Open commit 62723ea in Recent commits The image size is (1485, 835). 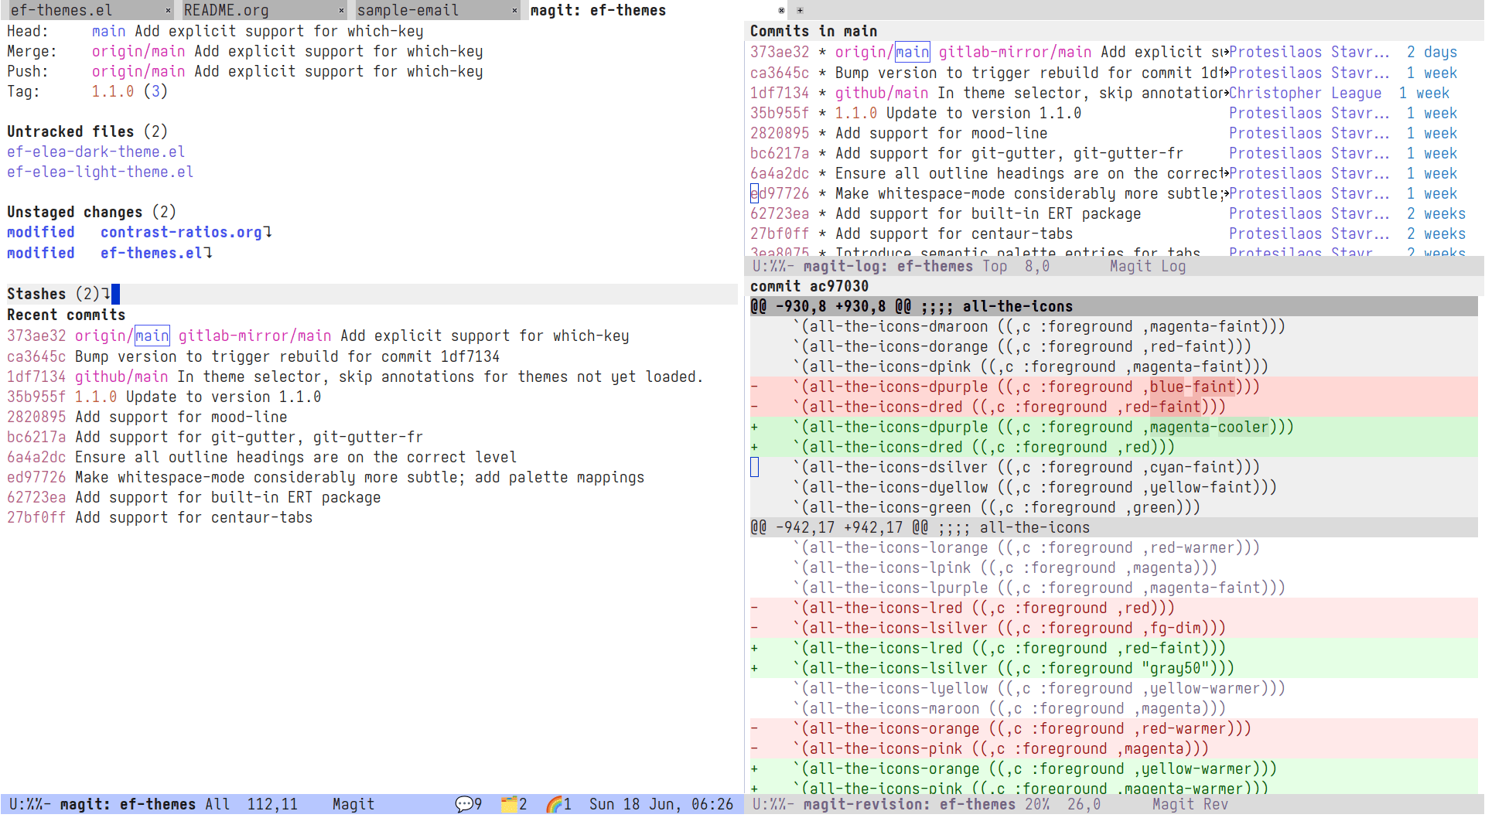click(x=36, y=497)
